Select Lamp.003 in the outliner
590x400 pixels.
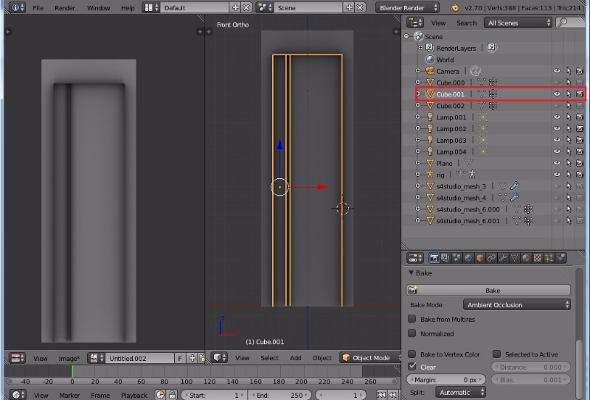[x=451, y=140]
